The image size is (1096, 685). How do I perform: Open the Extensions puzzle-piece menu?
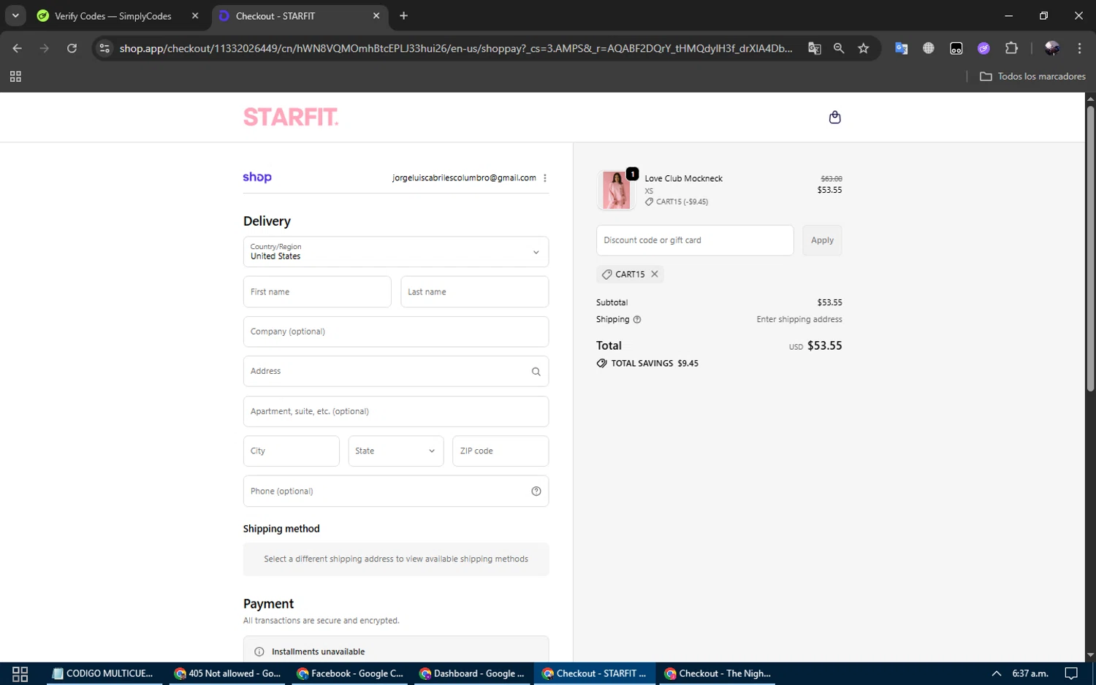coord(1011,48)
